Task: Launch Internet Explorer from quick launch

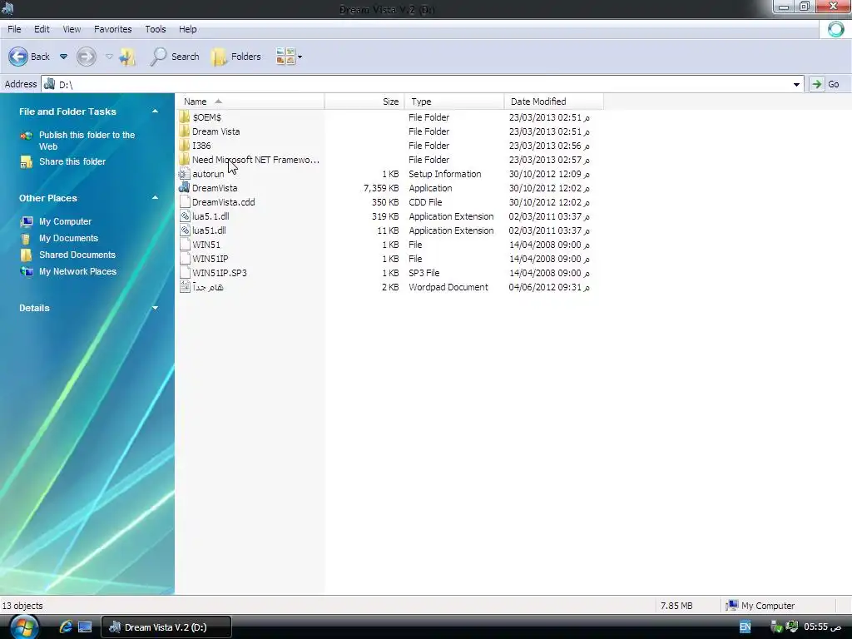Action: click(66, 627)
